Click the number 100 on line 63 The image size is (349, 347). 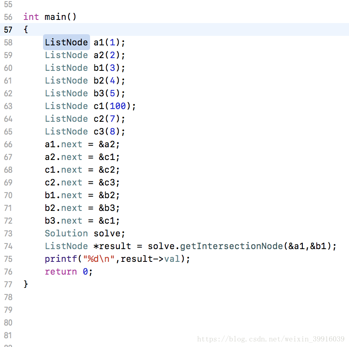(x=118, y=106)
